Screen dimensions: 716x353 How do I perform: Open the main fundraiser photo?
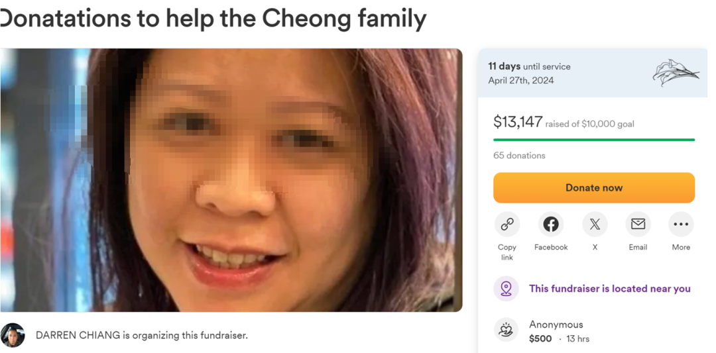click(x=231, y=180)
